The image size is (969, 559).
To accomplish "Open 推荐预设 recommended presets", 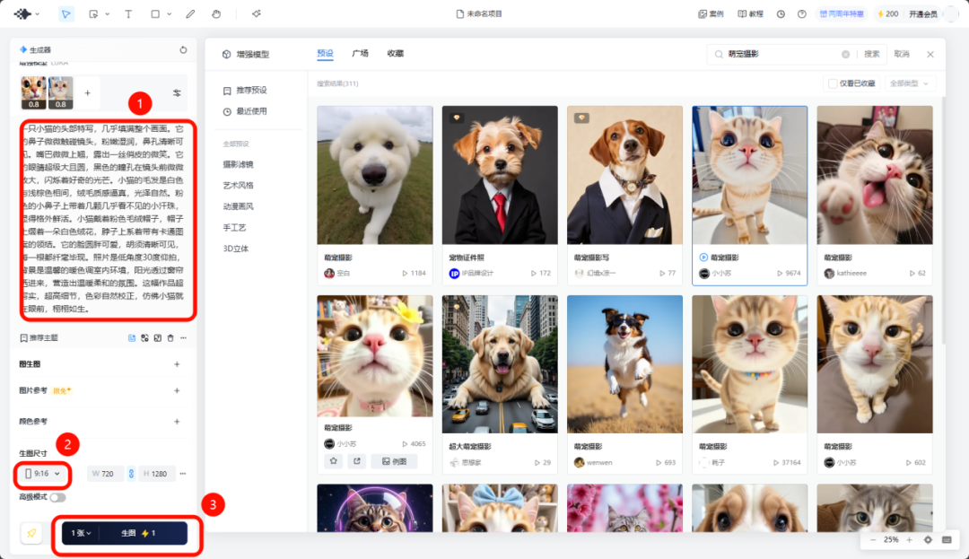I will 246,91.
